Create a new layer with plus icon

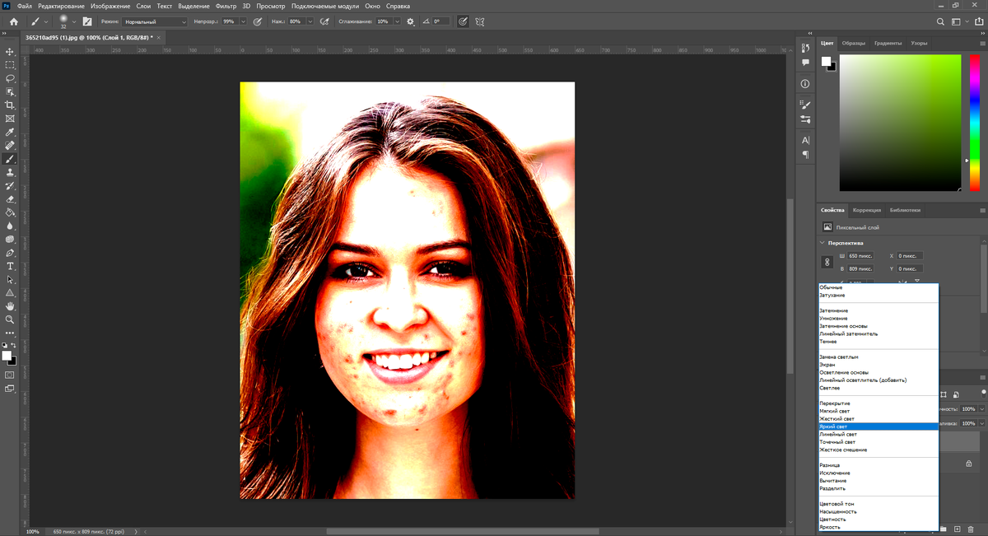coord(958,529)
